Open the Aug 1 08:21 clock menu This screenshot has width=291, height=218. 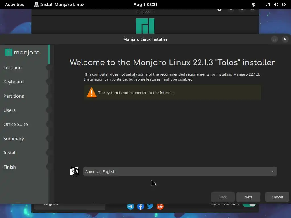point(145,5)
